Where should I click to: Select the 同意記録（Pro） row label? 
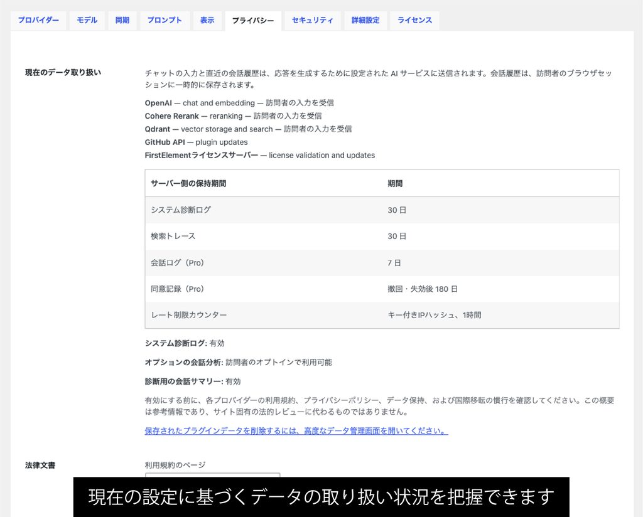coord(177,289)
